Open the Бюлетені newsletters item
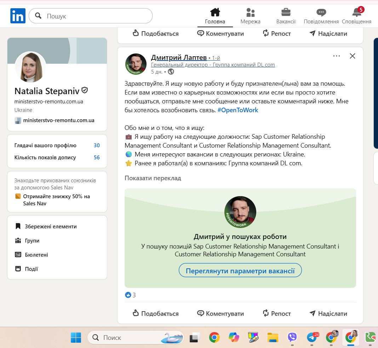 pyautogui.click(x=31, y=255)
